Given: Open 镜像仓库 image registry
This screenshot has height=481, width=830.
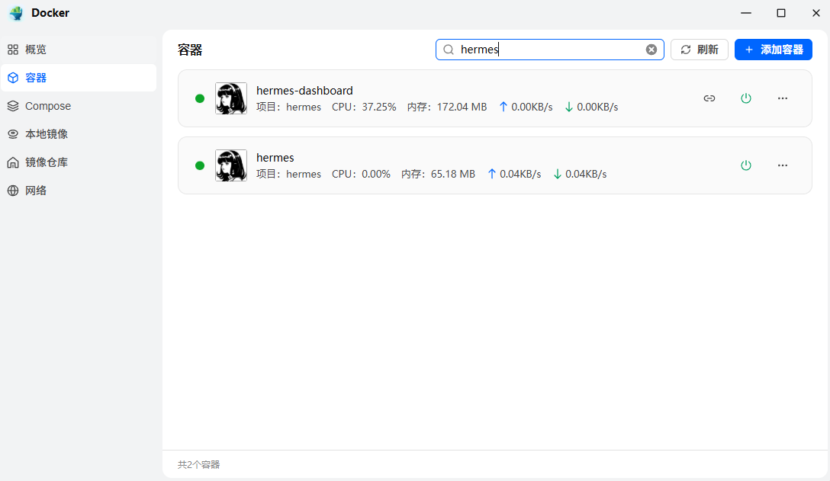Looking at the screenshot, I should 79,162.
